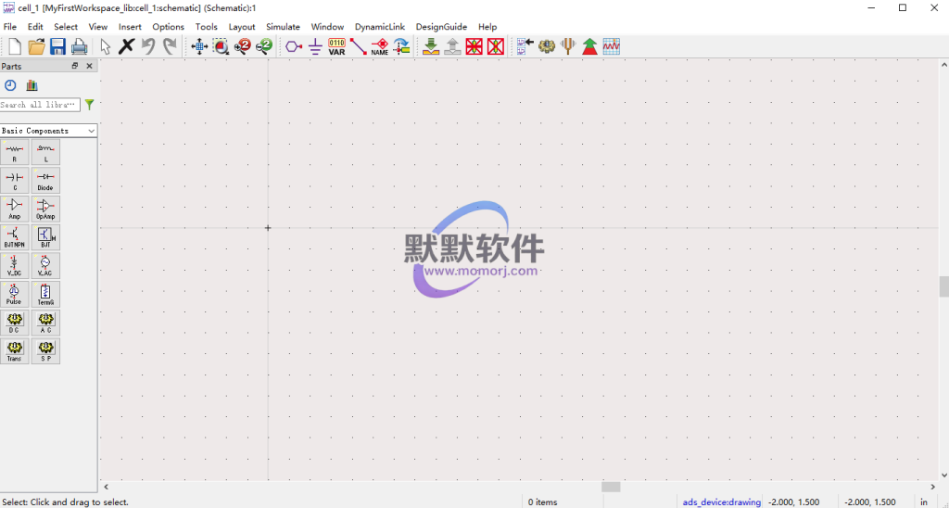
Task: Insert a ground symbol from toolbar
Action: (315, 46)
